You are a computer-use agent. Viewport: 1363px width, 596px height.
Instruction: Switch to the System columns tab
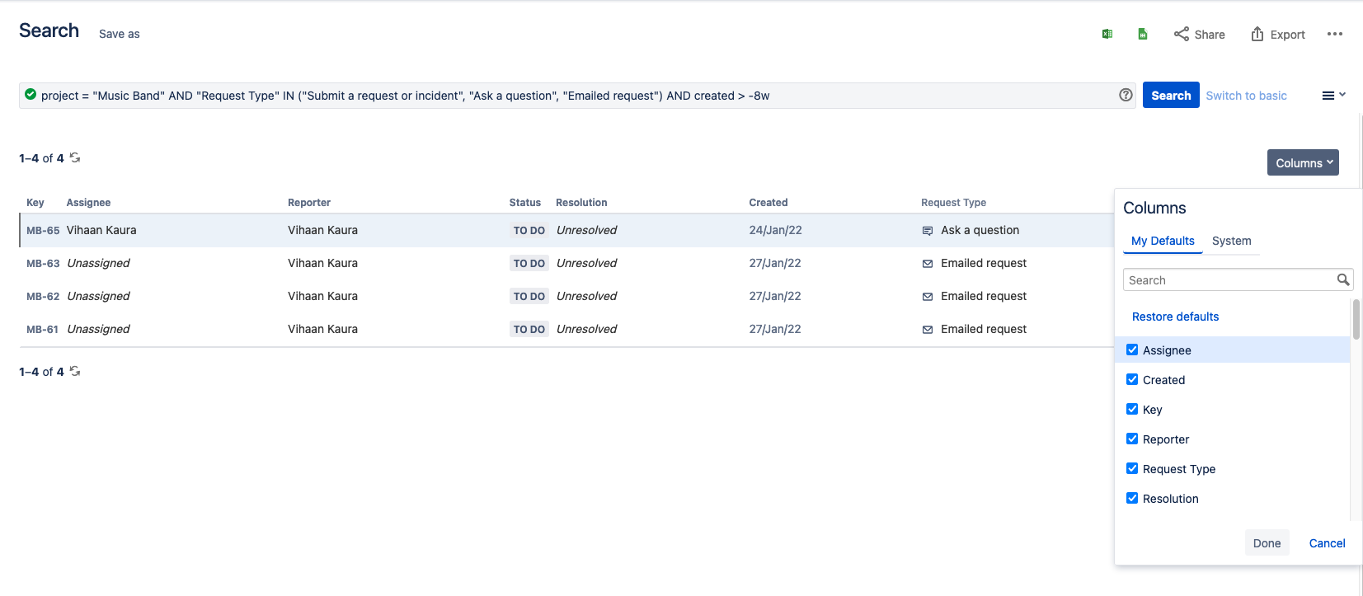[x=1231, y=241]
